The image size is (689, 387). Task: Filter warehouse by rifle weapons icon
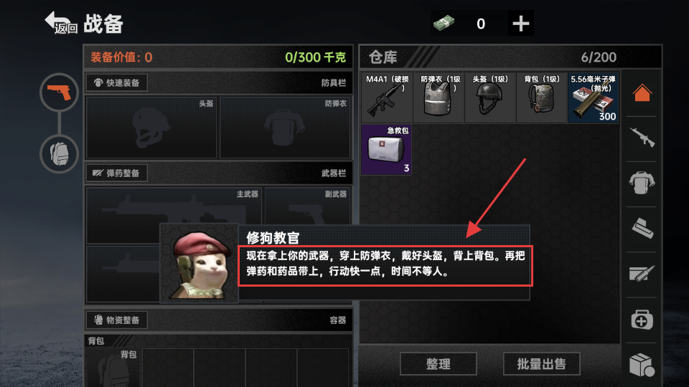(642, 138)
